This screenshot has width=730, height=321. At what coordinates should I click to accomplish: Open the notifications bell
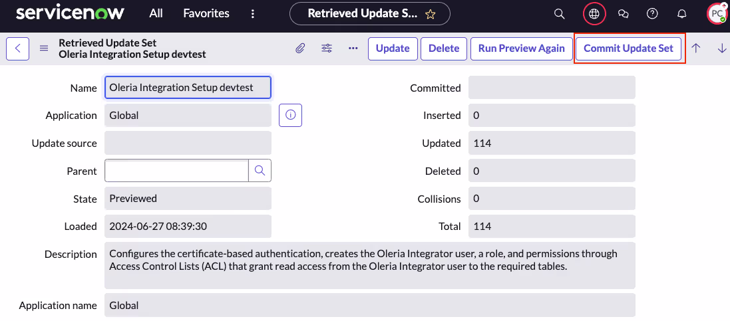[x=681, y=14]
